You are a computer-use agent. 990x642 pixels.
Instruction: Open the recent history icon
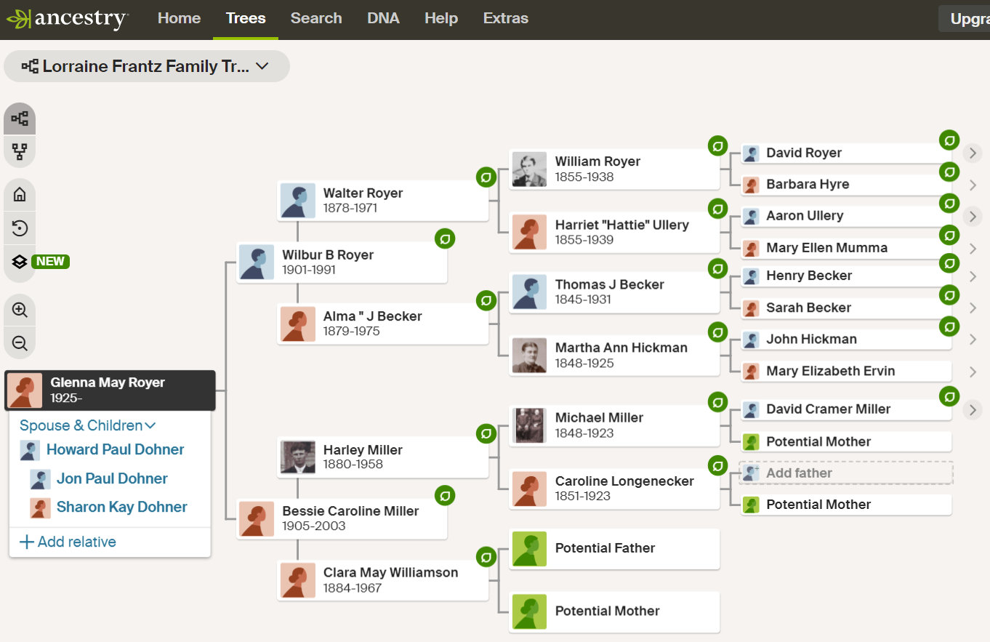tap(20, 228)
